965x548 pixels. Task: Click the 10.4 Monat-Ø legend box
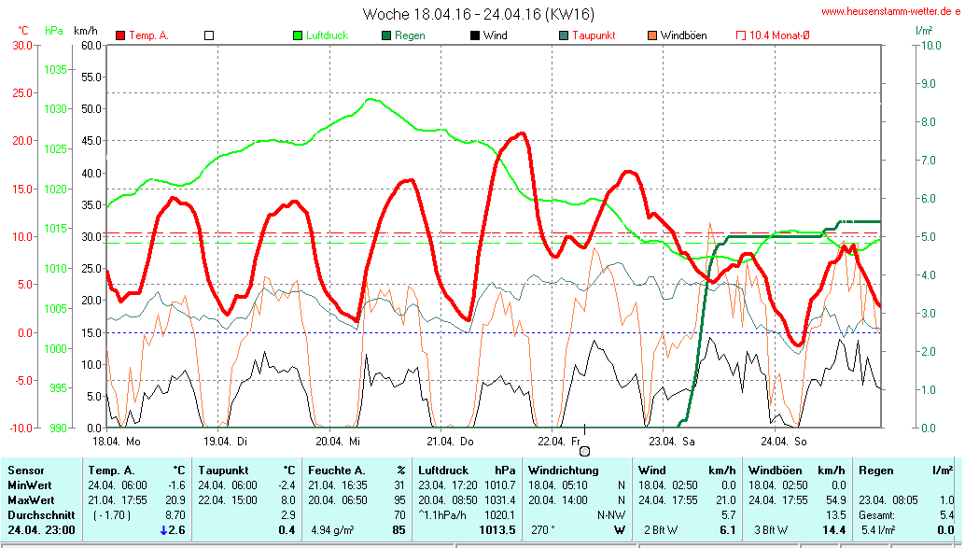point(741,35)
